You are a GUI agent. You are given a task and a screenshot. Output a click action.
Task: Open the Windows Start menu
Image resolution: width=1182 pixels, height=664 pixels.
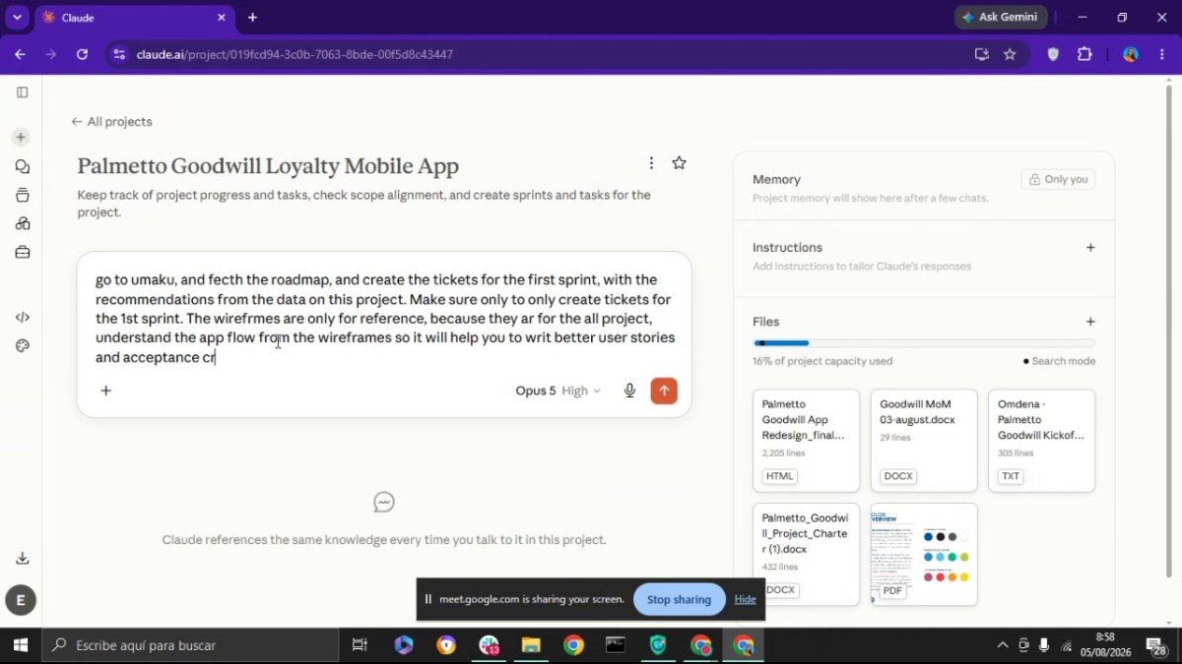coord(20,645)
